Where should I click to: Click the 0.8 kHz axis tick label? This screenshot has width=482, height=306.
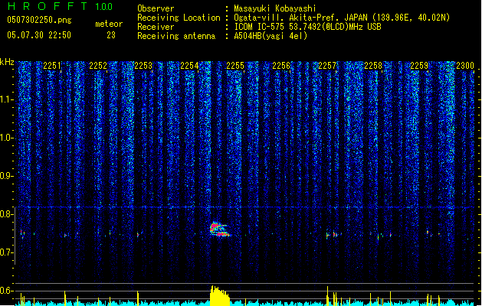(6, 214)
